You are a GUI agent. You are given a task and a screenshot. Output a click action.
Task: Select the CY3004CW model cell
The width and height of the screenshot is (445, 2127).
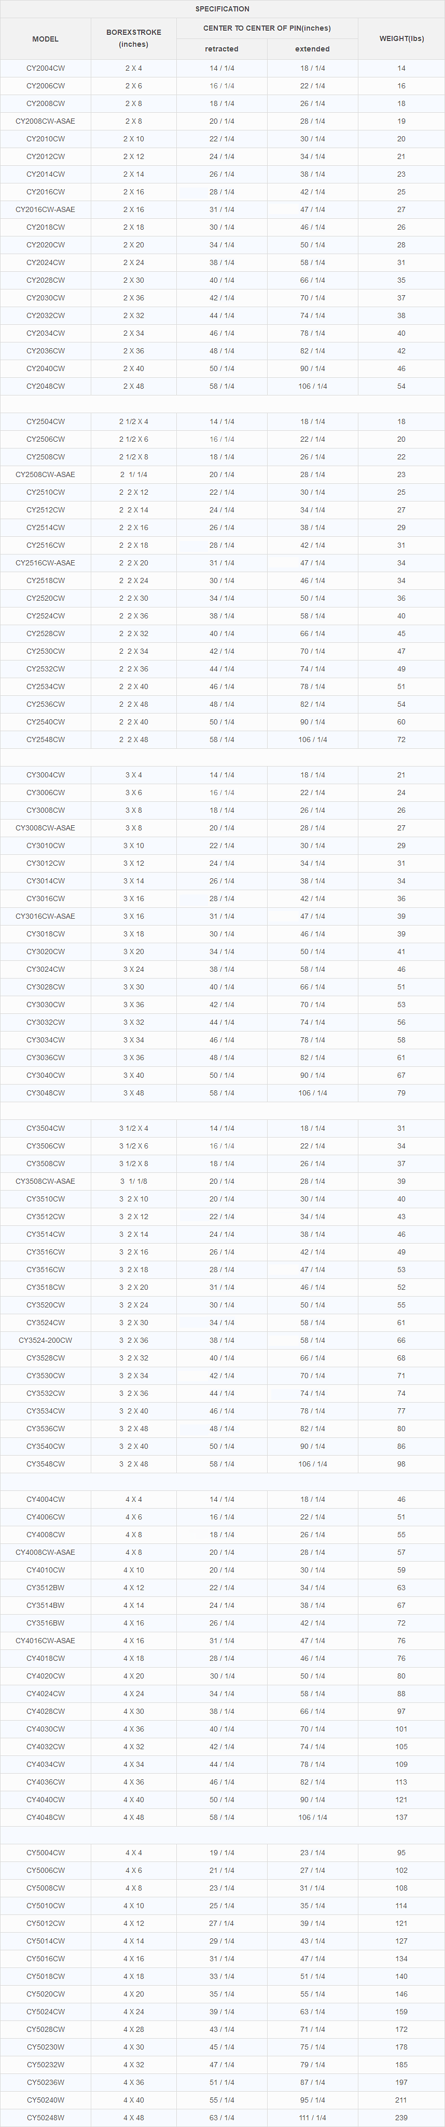(45, 775)
